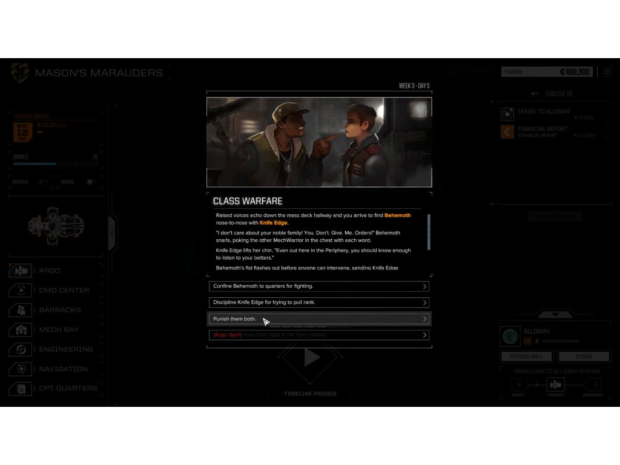The height and width of the screenshot is (465, 620).
Task: Open the Engineering icon
Action: coord(21,349)
